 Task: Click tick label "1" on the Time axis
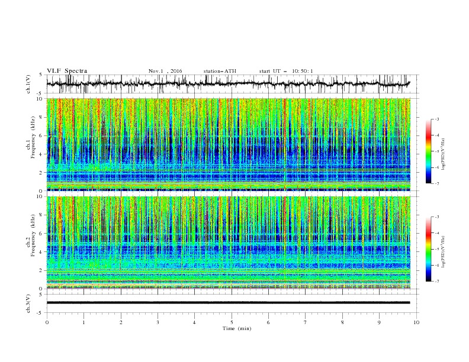click(84, 322)
